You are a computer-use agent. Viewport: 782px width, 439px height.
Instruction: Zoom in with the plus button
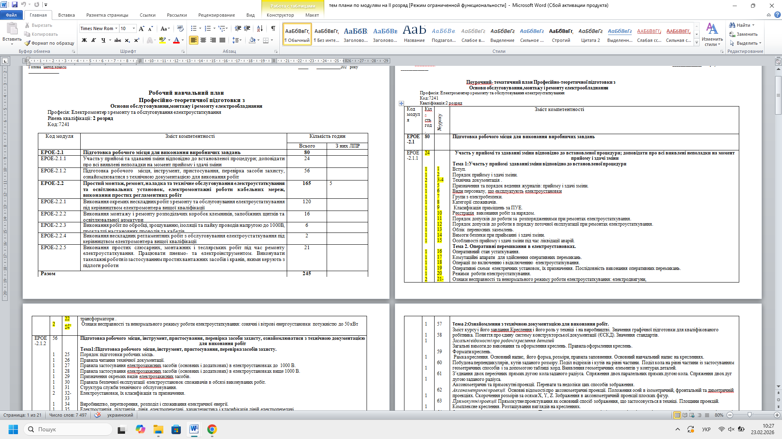[x=777, y=415]
